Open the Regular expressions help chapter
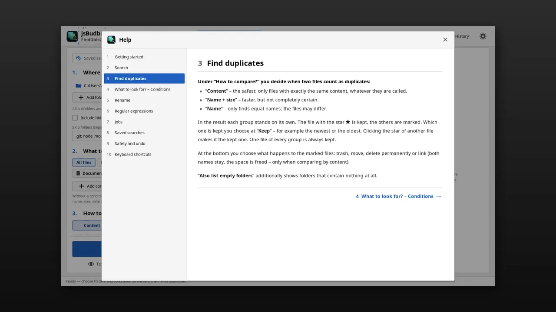The width and height of the screenshot is (556, 312). click(x=144, y=111)
